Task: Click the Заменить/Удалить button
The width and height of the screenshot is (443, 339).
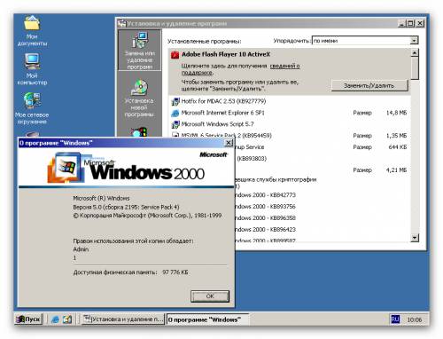Action: pyautogui.click(x=369, y=85)
